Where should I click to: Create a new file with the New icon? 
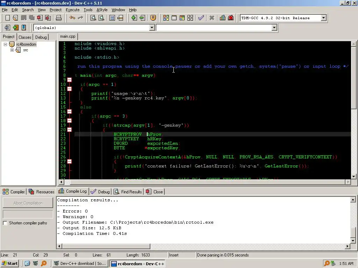coord(8,18)
